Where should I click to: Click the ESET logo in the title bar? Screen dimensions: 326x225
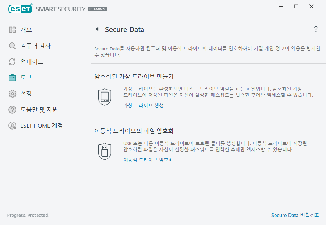[20, 9]
